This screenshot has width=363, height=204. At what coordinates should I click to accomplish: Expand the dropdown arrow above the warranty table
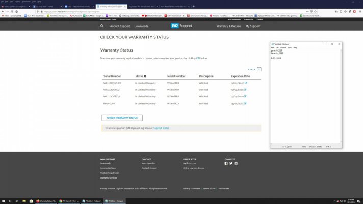259,69
